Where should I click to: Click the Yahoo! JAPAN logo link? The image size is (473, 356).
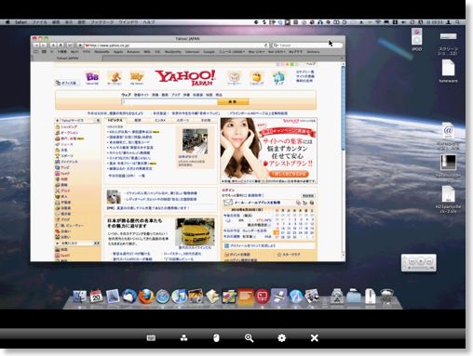(x=185, y=77)
